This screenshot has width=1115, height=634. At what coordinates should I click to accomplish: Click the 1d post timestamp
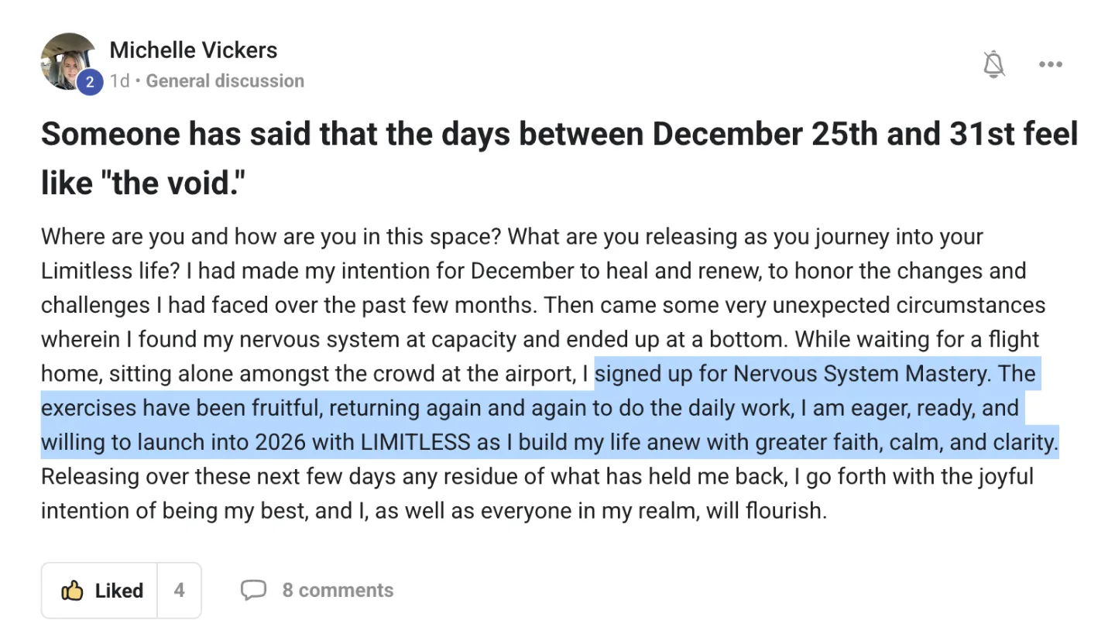pyautogui.click(x=119, y=81)
